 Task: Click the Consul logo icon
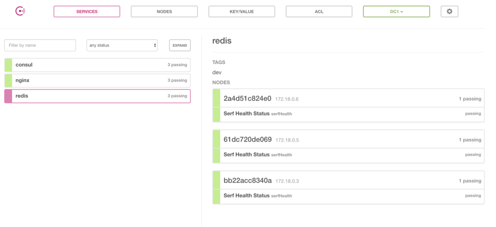click(x=20, y=12)
